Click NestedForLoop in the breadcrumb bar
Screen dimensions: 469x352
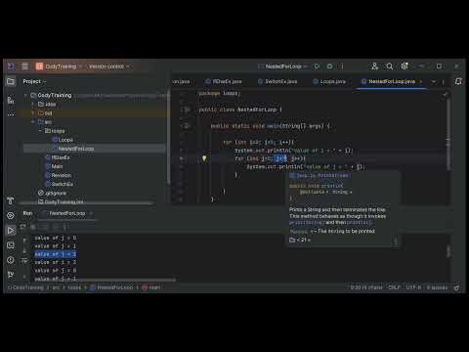(111, 287)
